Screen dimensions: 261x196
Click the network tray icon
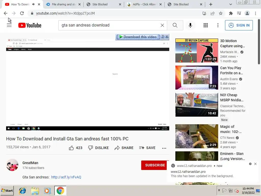point(230,190)
